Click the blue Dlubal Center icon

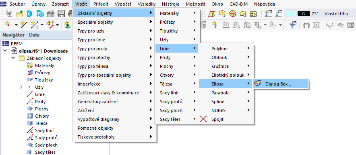[29, 14]
